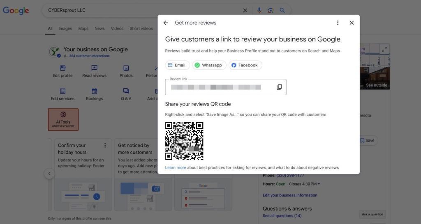Click the CYBERsprout business logo
This screenshot has width=421, height=224.
[55, 51]
